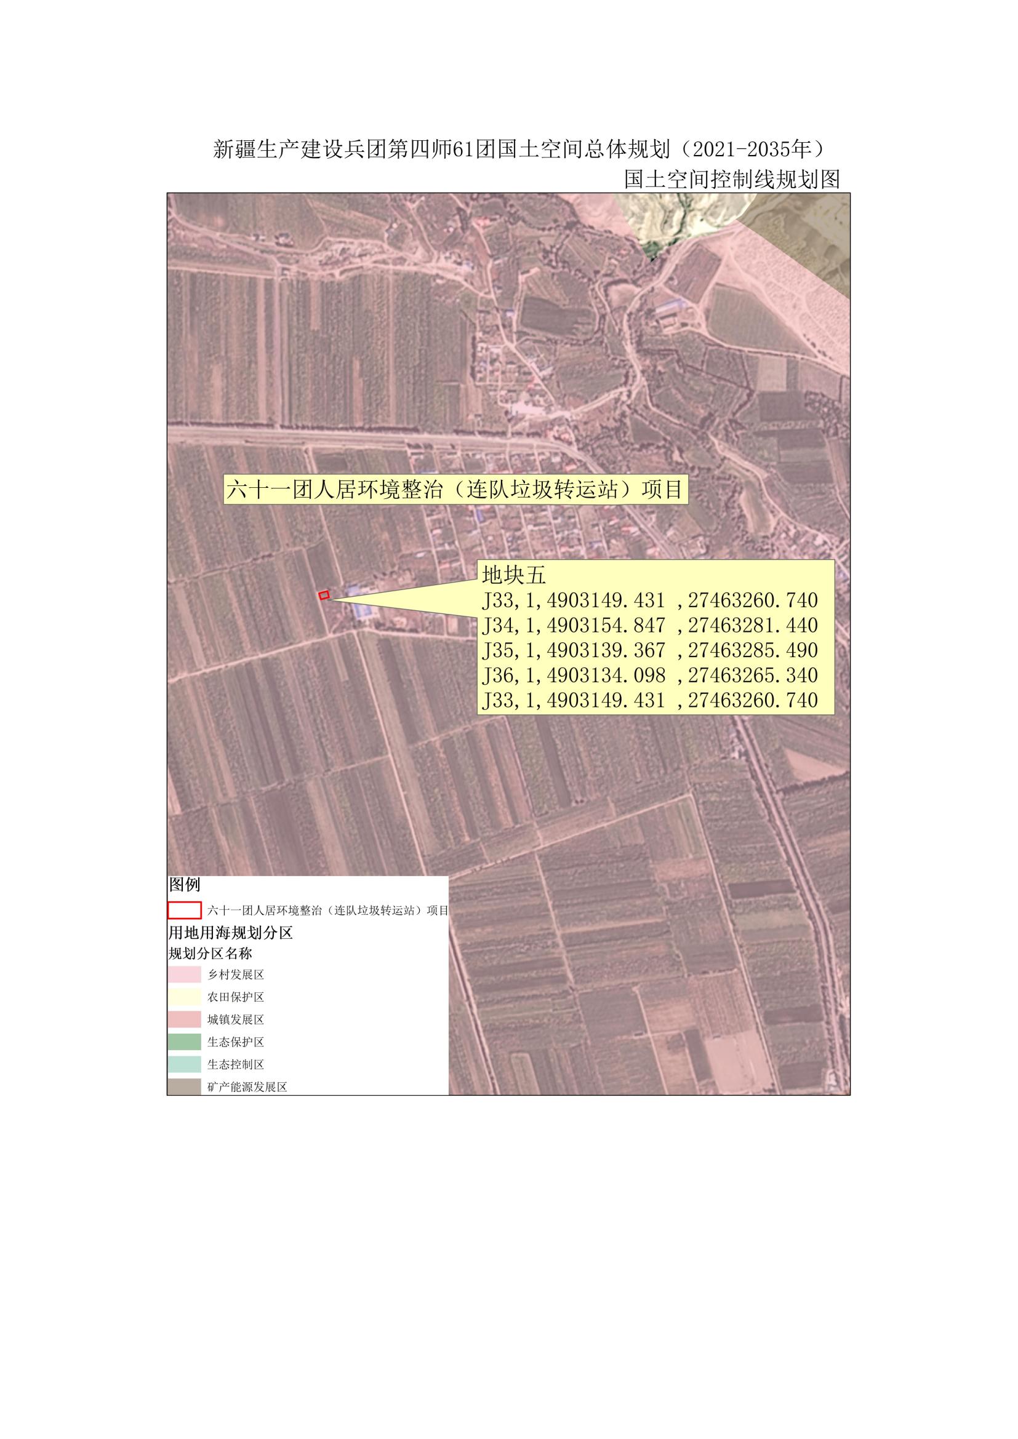Click the red outline symbol in the legend
Screen dimensions: 1018x1439
tap(184, 910)
